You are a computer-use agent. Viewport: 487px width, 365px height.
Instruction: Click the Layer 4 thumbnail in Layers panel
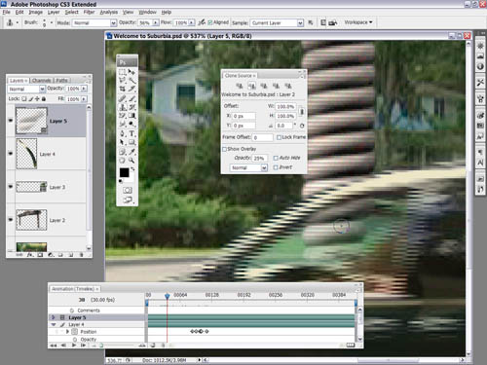pos(26,154)
